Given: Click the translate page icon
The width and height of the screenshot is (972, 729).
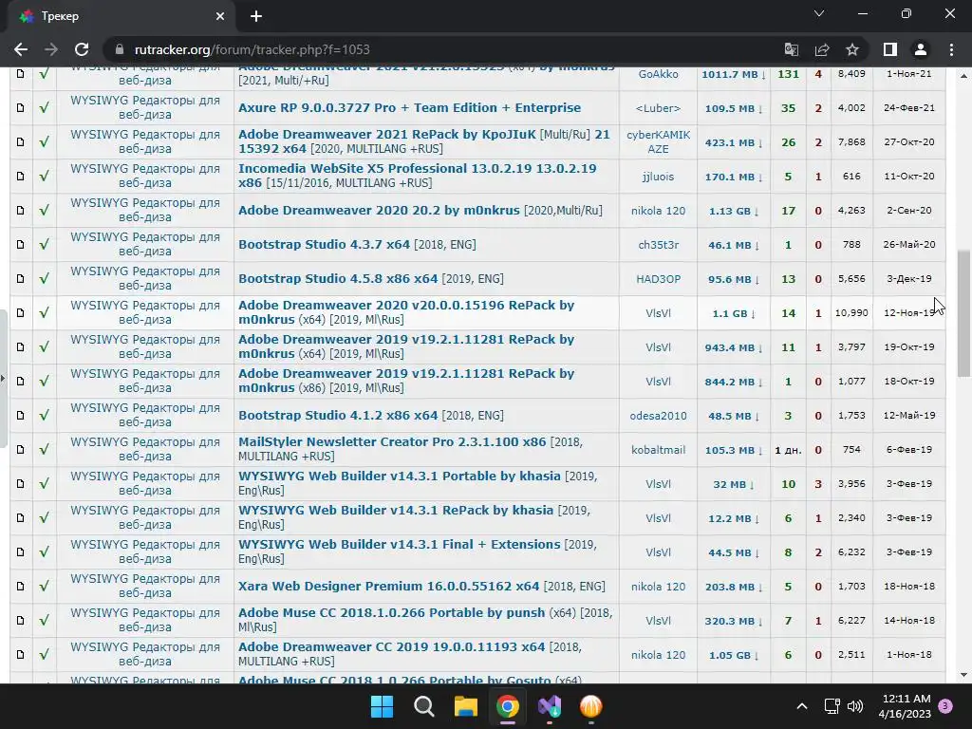Looking at the screenshot, I should 792,49.
